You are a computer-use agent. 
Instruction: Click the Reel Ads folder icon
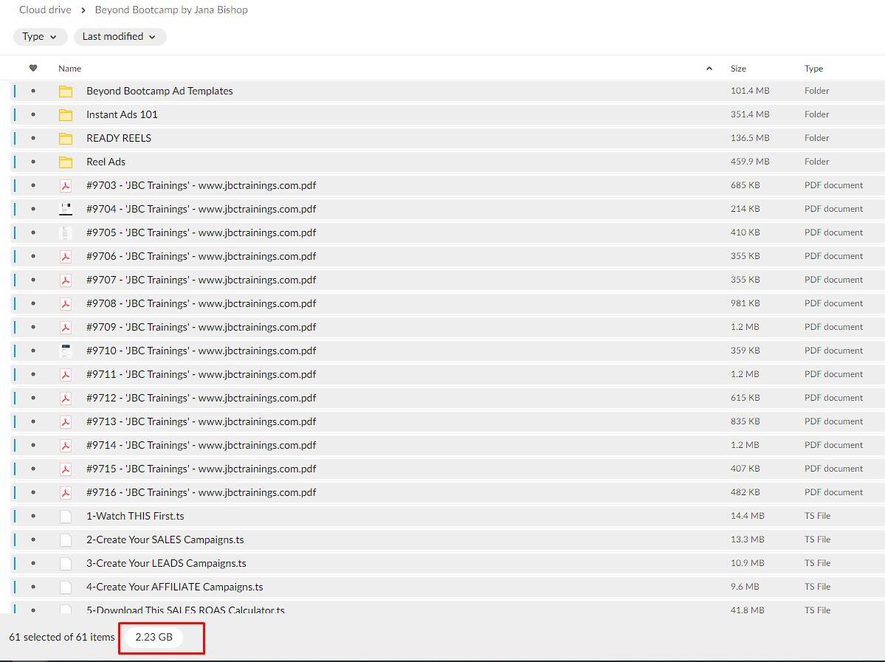(66, 162)
